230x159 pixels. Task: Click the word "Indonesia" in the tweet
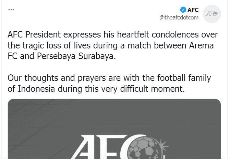(33, 89)
